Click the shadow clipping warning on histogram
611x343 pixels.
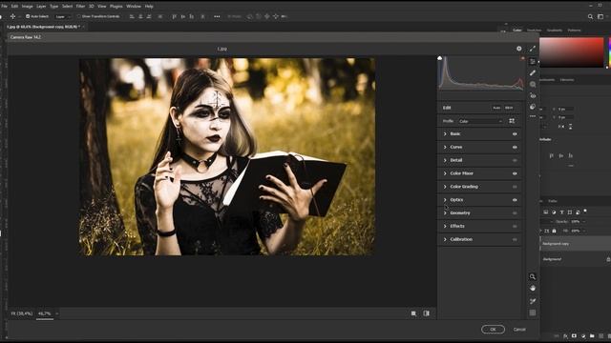pos(440,58)
